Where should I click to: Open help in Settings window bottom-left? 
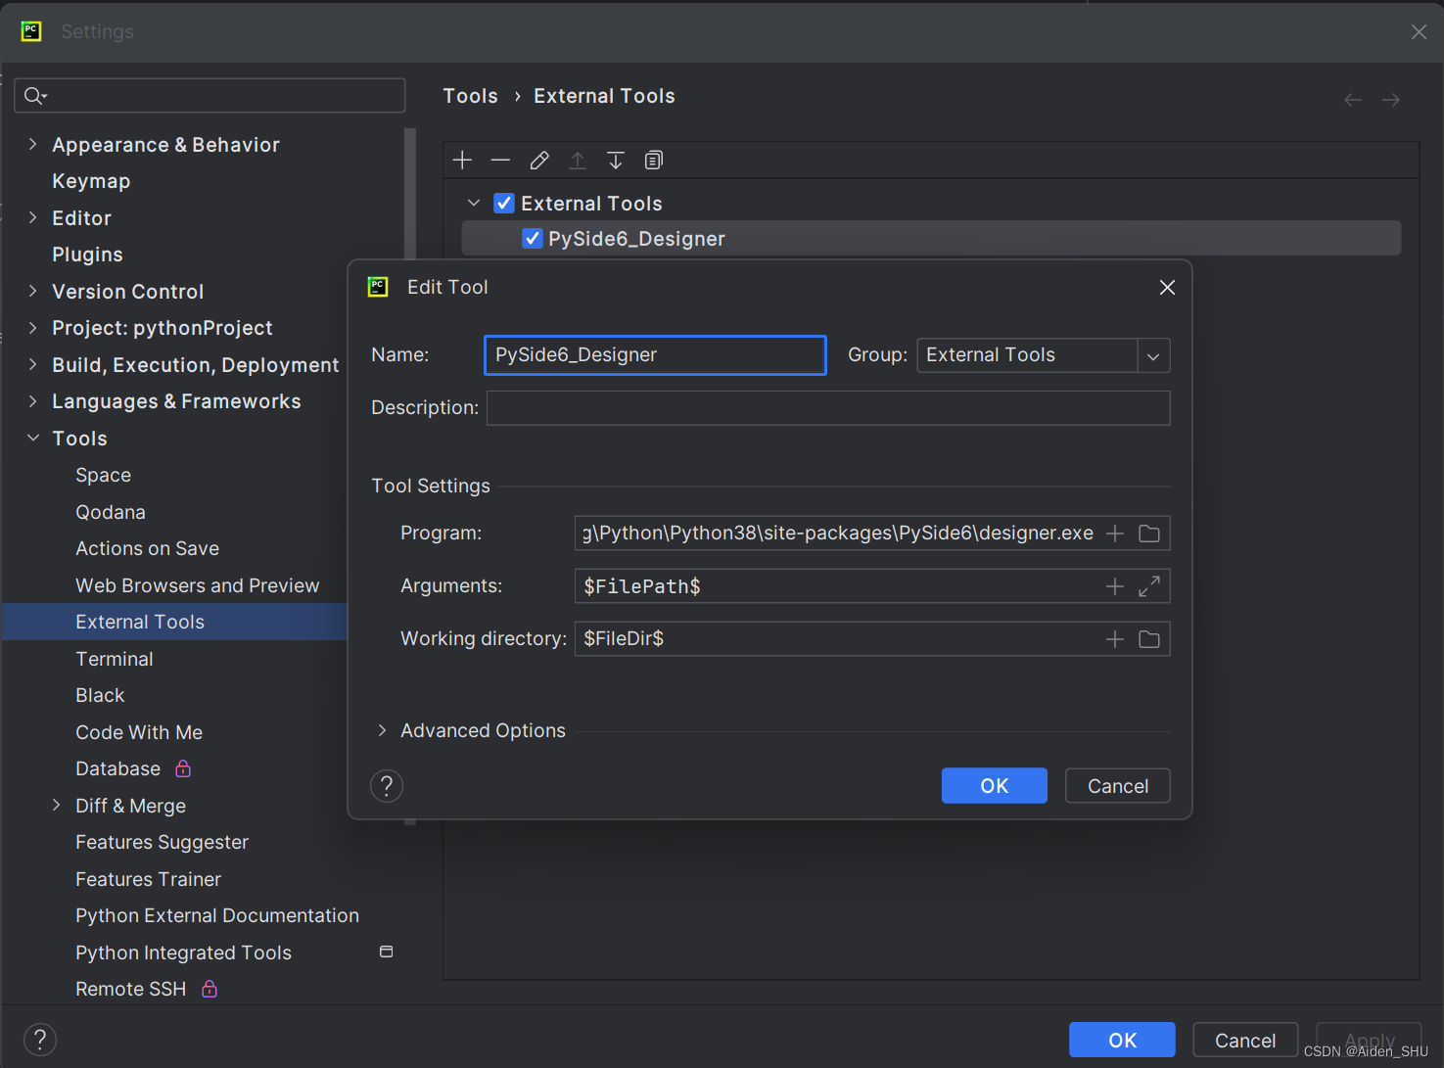click(40, 1040)
